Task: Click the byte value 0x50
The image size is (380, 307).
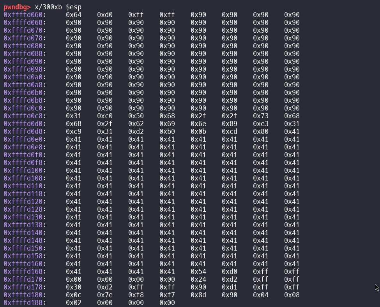Action: (136, 116)
